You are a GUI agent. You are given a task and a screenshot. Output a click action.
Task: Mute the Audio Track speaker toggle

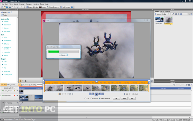(17, 110)
